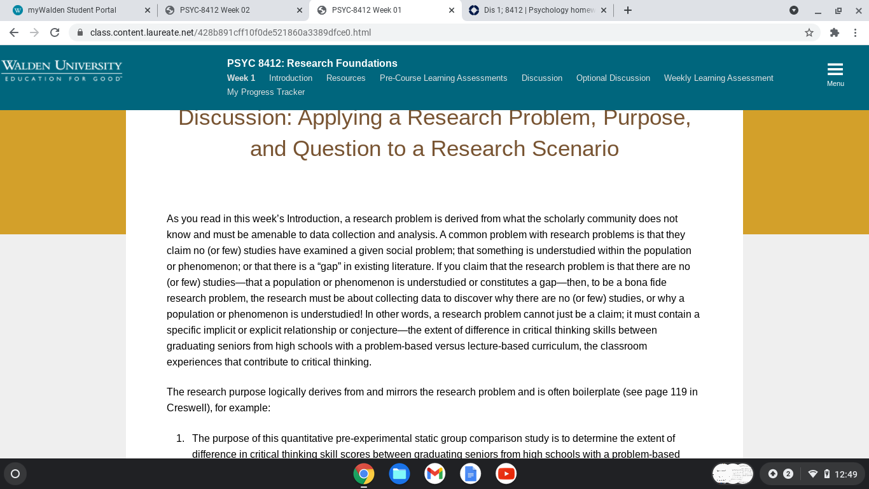This screenshot has height=489, width=869.
Task: Click the PSYC 8412: Research Foundations title
Action: [312, 63]
